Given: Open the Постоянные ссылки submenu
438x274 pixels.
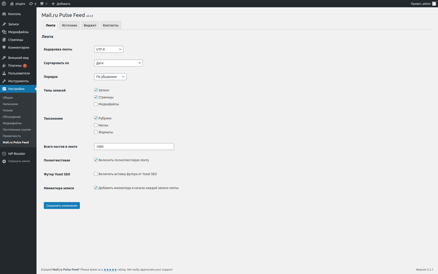Looking at the screenshot, I should pos(17,130).
